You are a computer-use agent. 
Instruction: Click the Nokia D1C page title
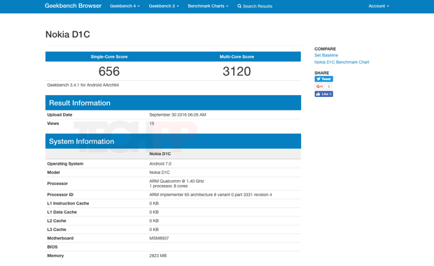(x=67, y=34)
